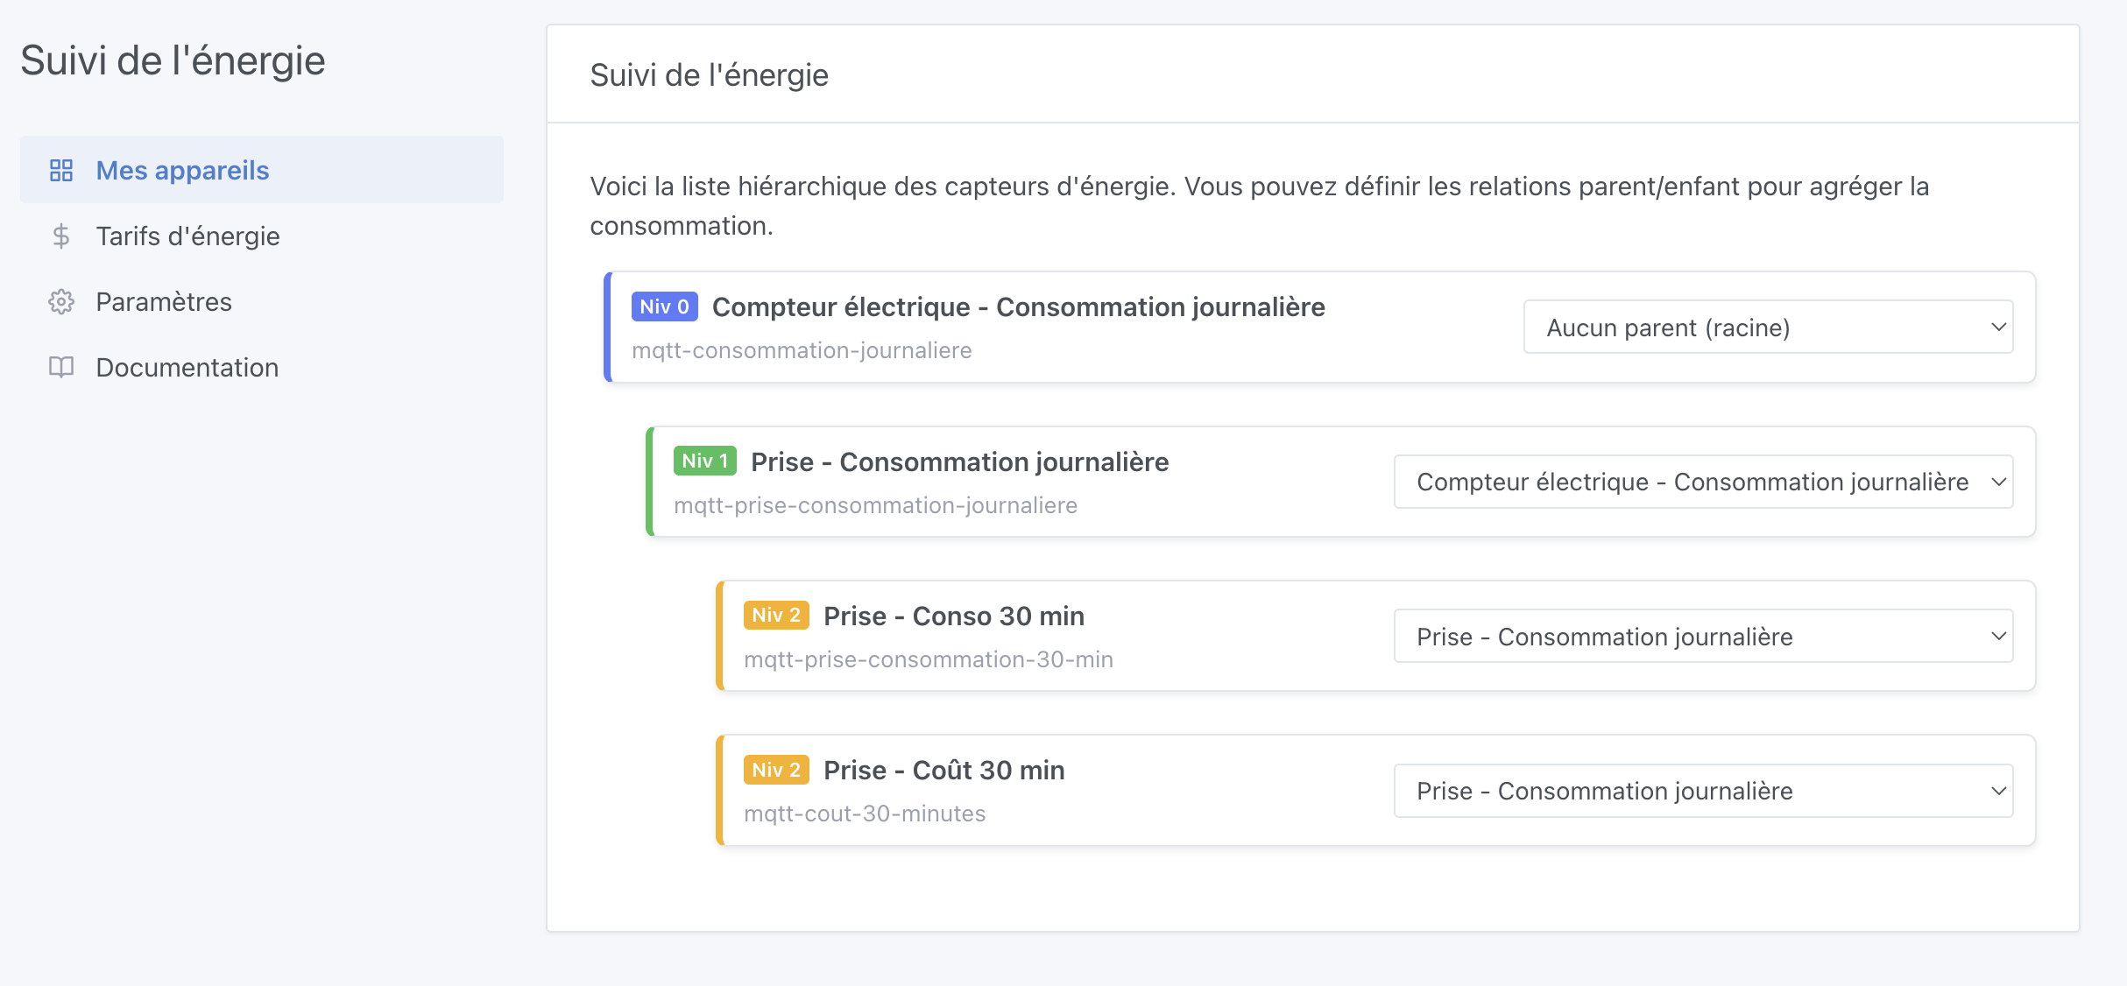Select Mes appareils in the sidebar
Image resolution: width=2127 pixels, height=986 pixels.
pos(181,170)
